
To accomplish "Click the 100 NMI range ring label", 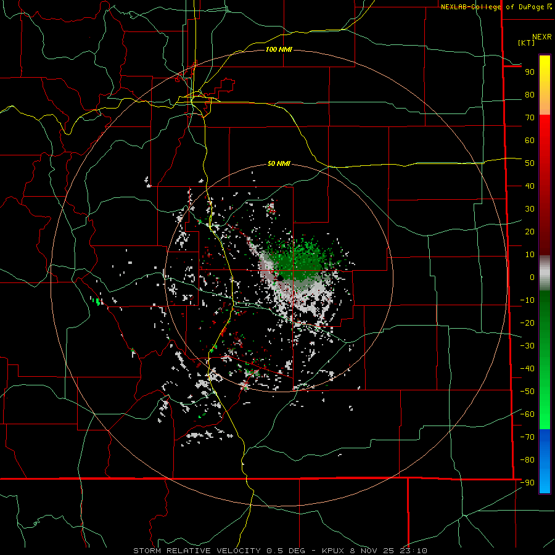I will pos(279,49).
